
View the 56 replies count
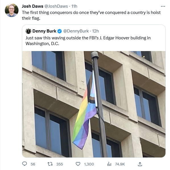point(33,164)
